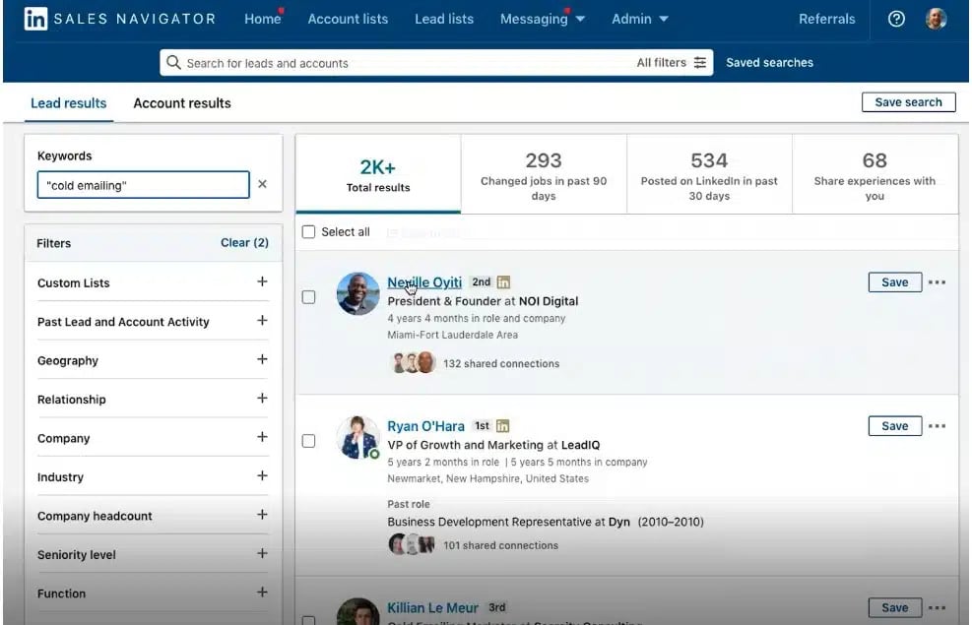Select the 2K+ Total results tab
972x625 pixels.
378,174
